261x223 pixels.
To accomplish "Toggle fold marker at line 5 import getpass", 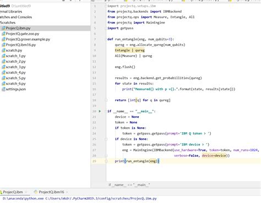I will tap(106, 28).
